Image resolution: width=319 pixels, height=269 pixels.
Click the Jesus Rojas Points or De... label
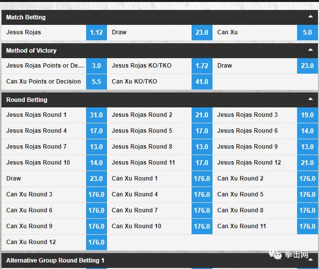[45, 66]
